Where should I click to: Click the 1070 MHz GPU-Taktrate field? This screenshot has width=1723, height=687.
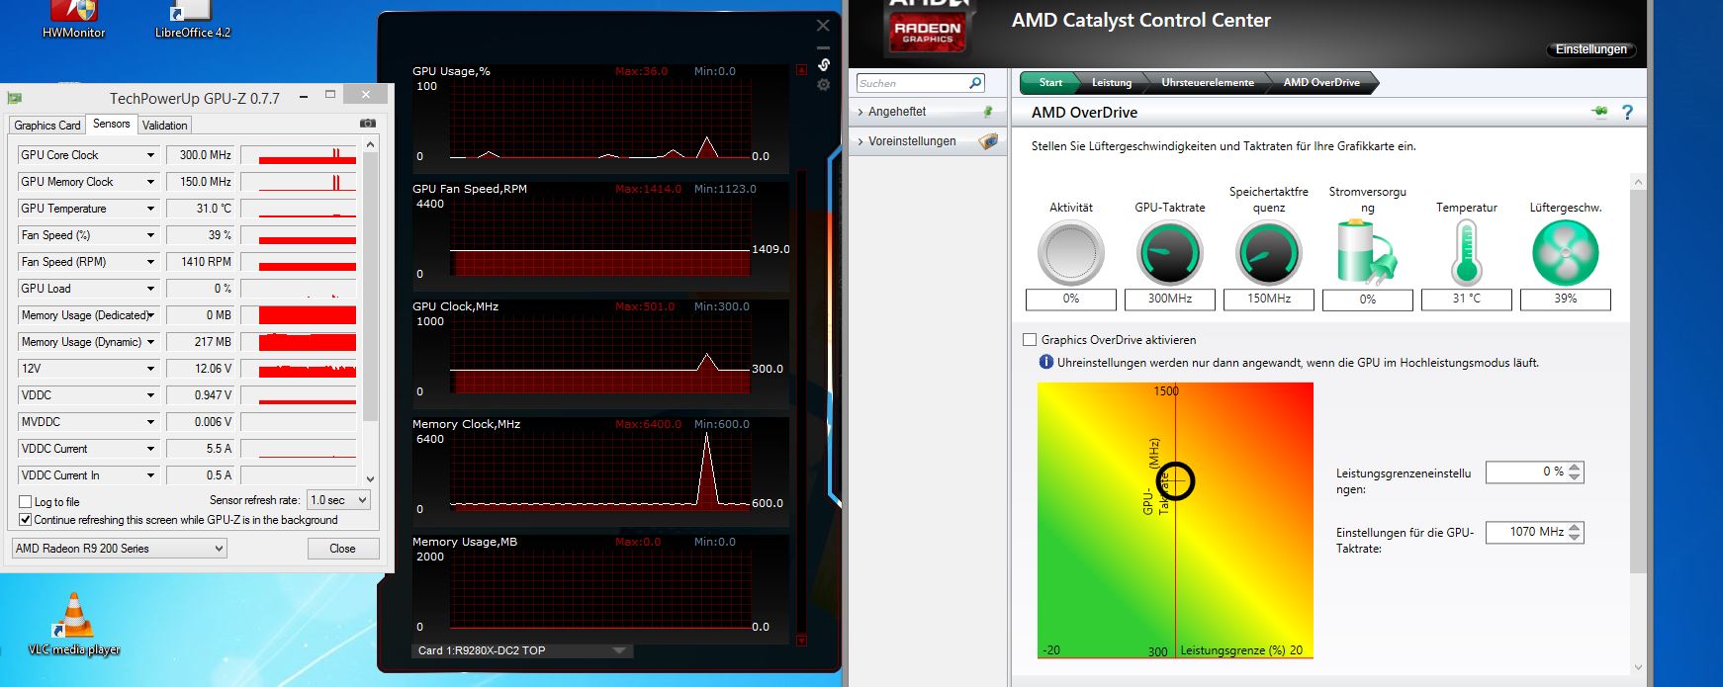[1527, 532]
